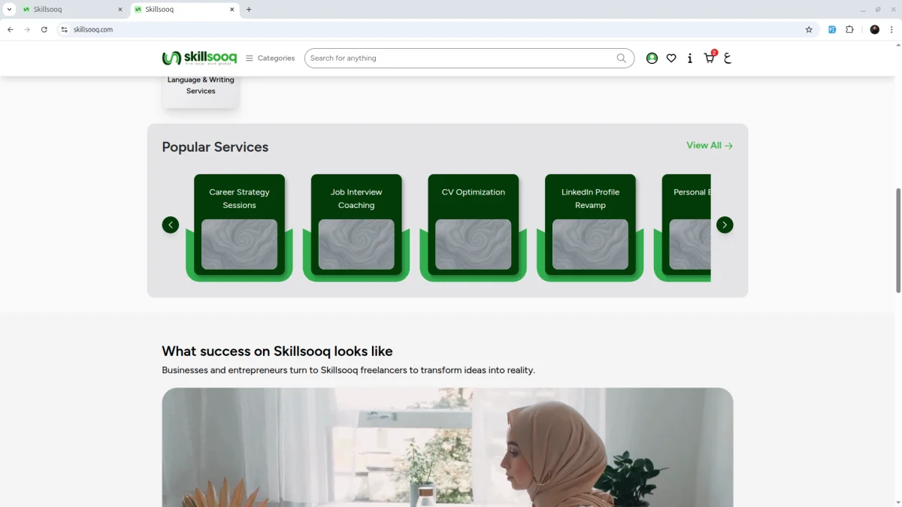Open the wishlist heart icon
Image resolution: width=902 pixels, height=507 pixels.
[671, 58]
